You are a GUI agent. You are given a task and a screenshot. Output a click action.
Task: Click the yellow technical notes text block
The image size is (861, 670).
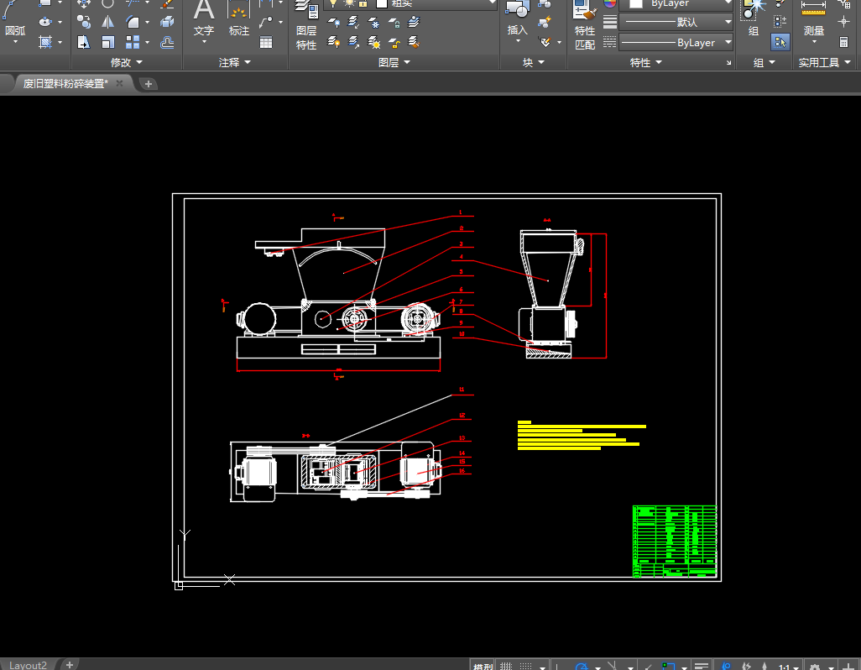pos(582,436)
